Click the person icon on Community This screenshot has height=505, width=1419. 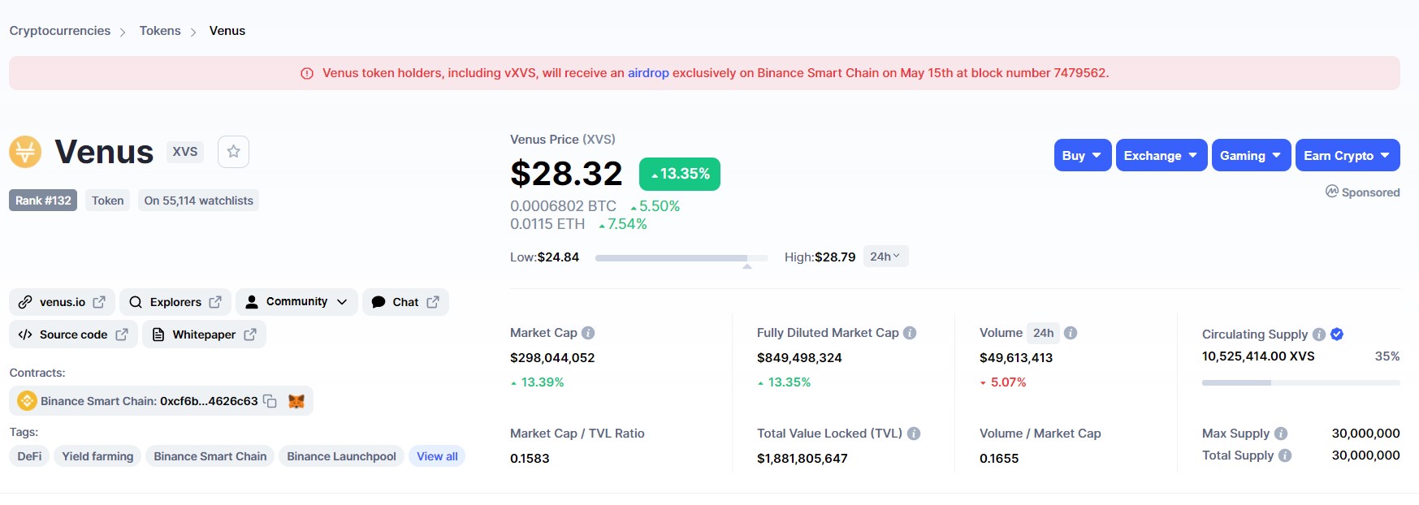pos(252,302)
